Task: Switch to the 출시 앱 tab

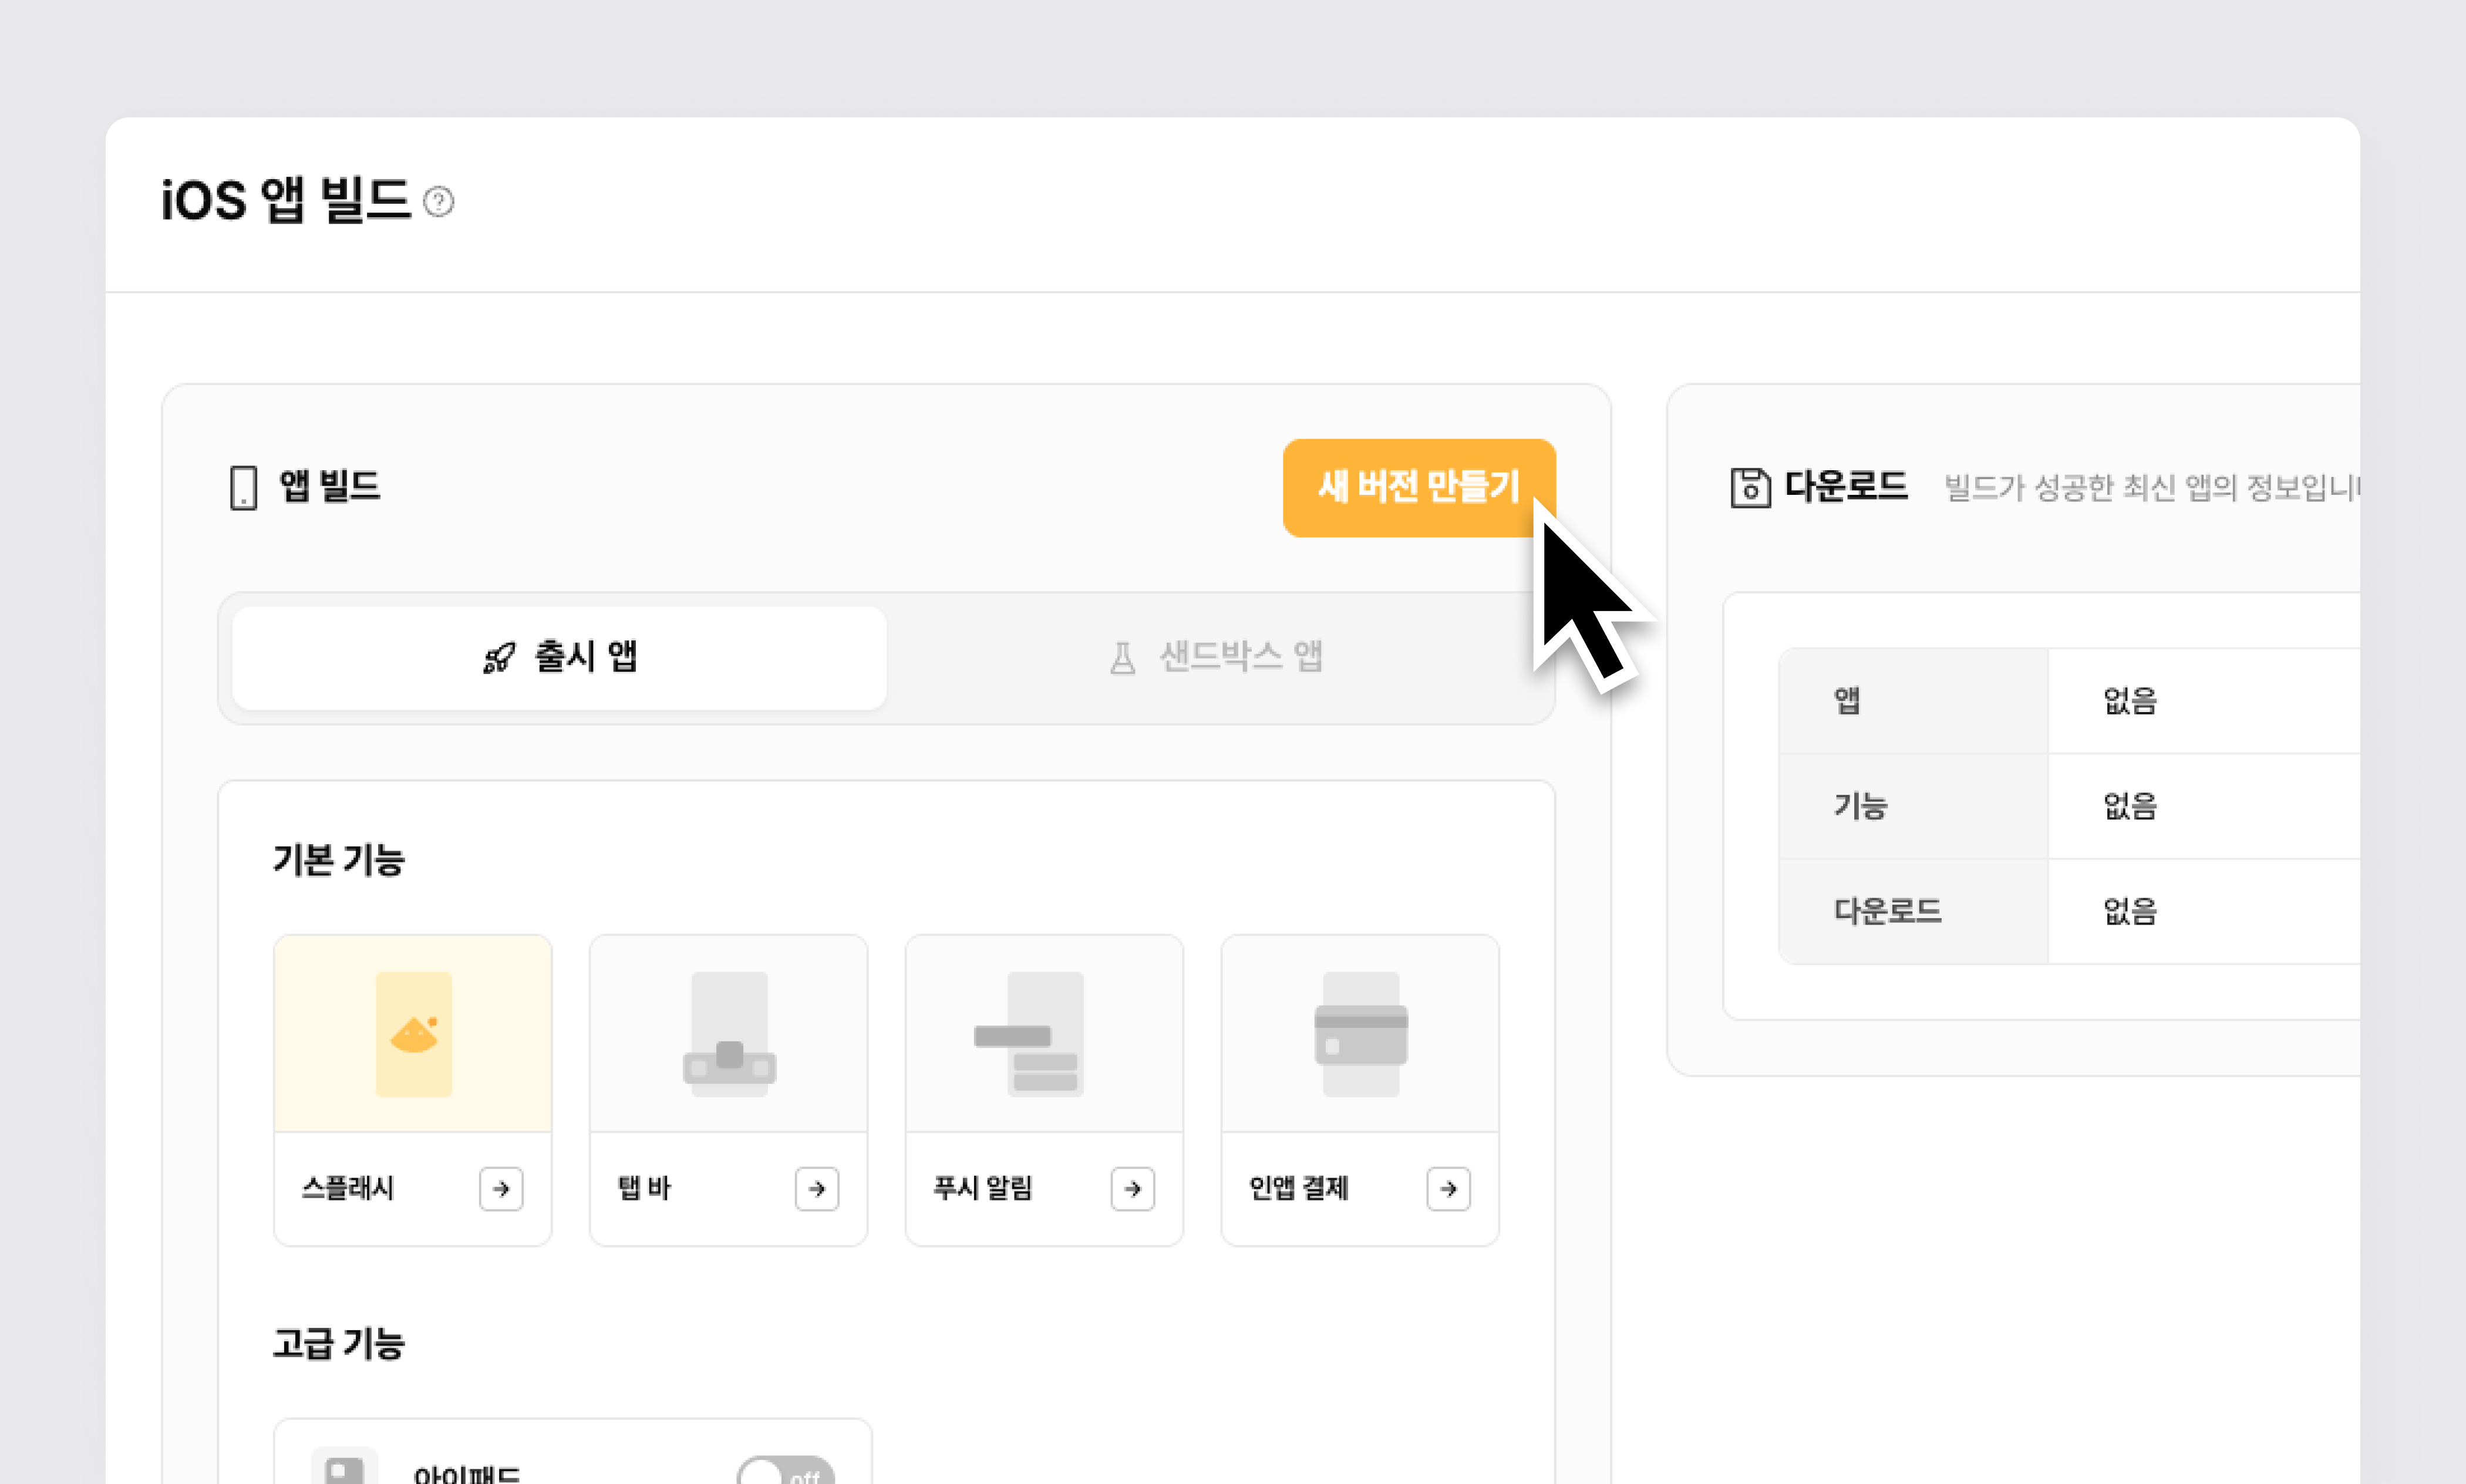Action: pos(559,658)
